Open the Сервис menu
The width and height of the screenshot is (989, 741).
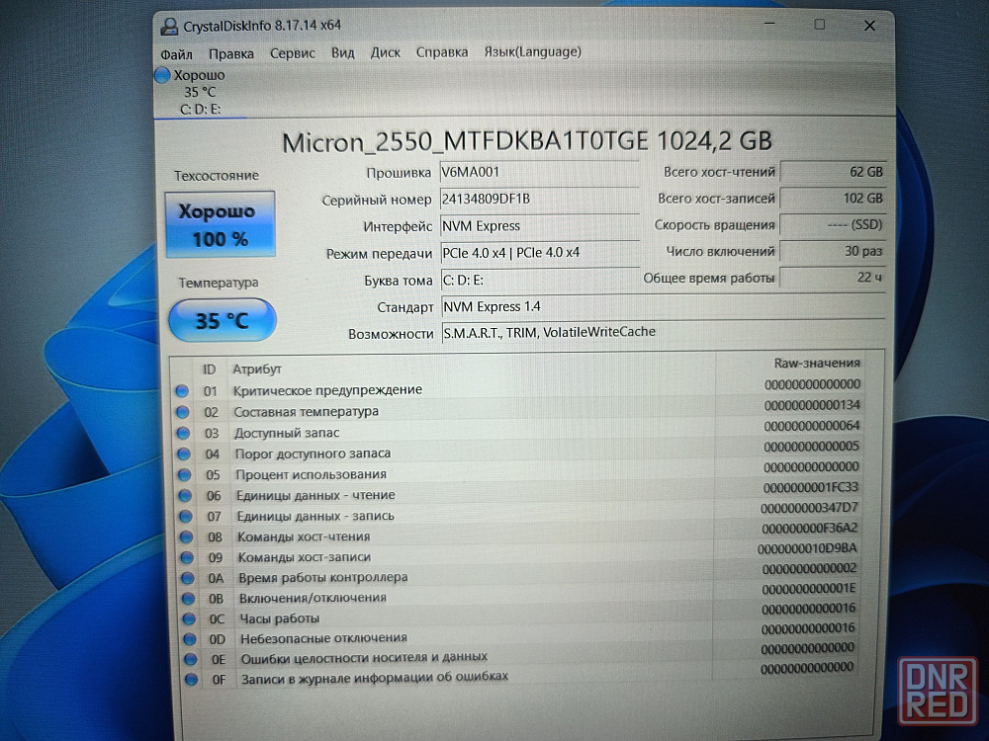coord(292,53)
